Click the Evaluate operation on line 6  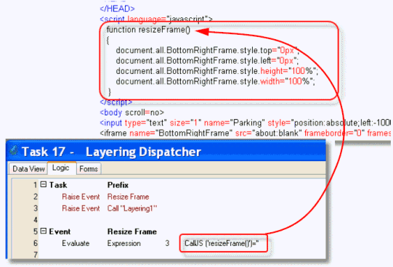[x=76, y=243]
